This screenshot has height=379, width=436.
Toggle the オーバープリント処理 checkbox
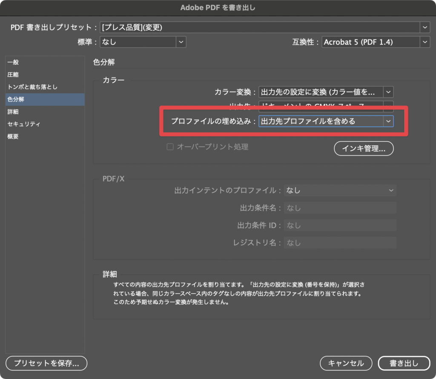point(170,147)
